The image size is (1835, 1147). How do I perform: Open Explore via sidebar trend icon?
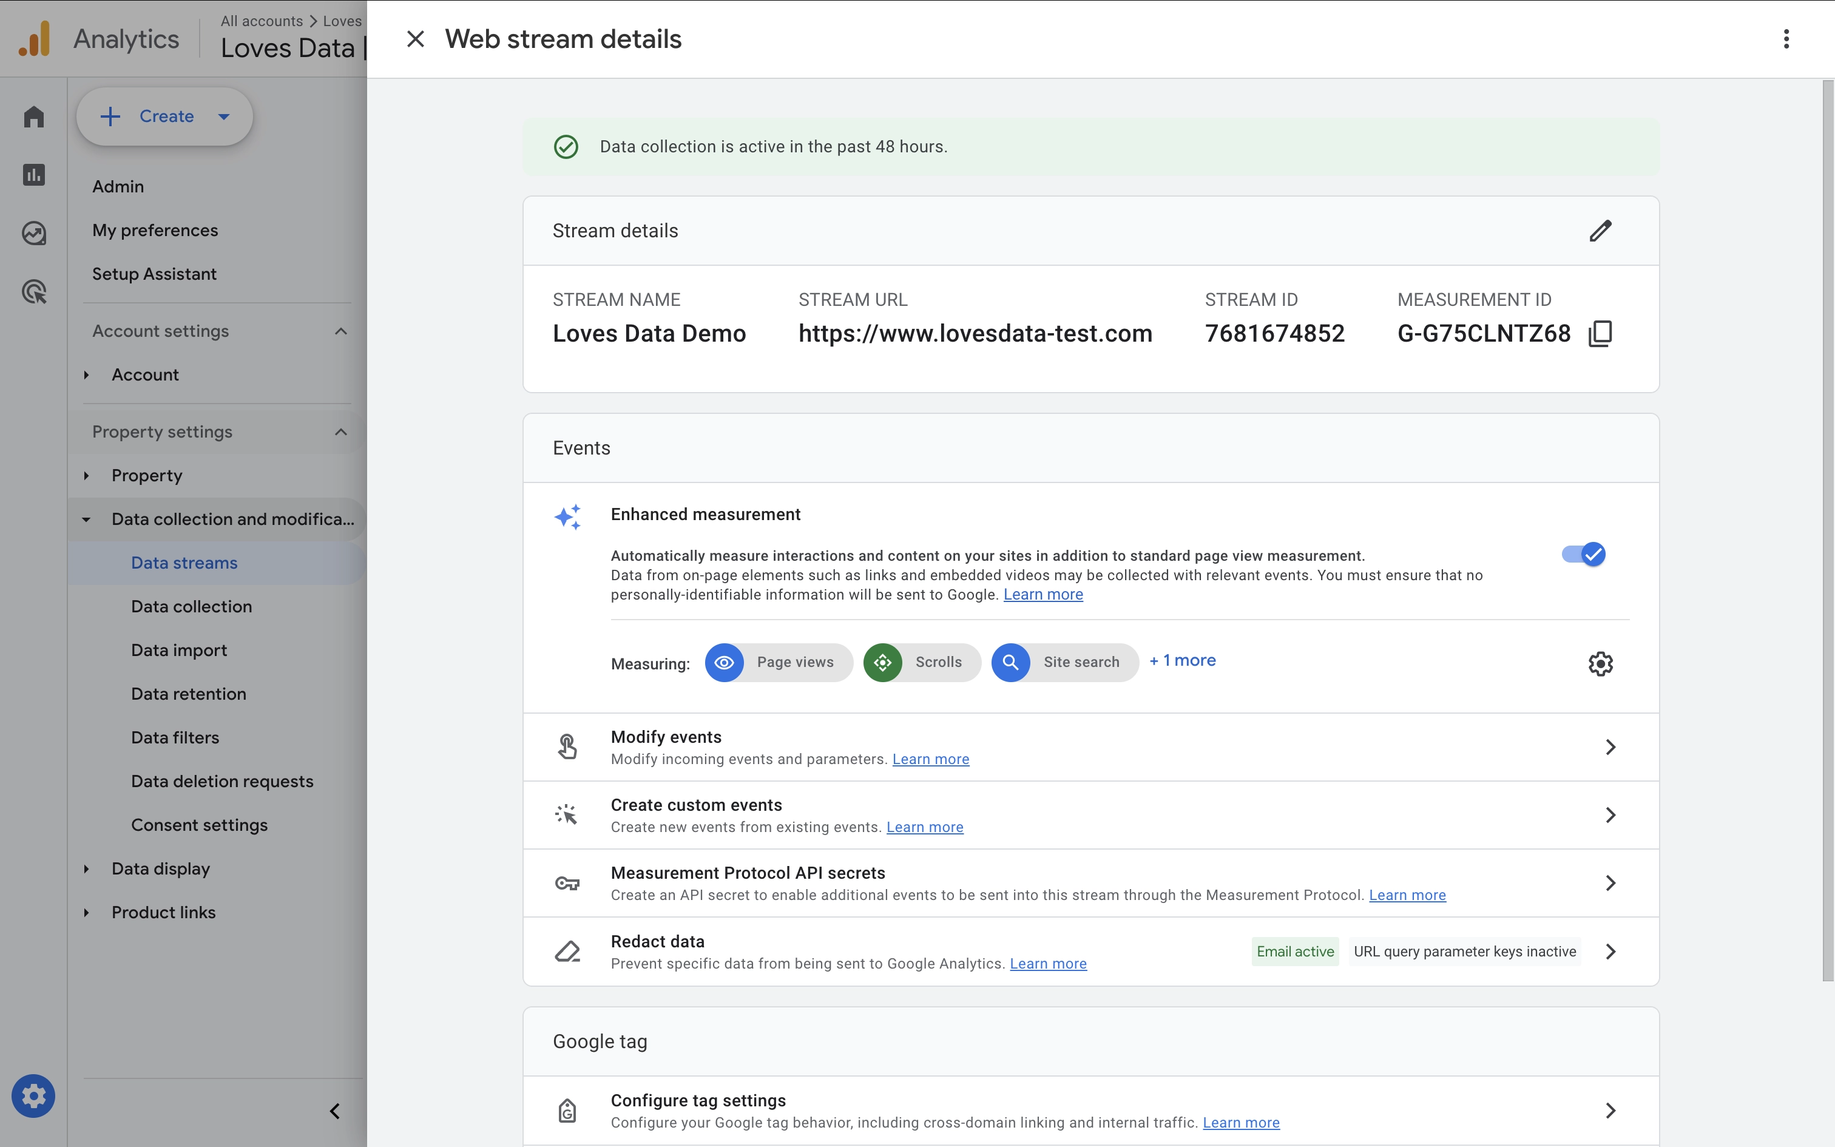point(33,233)
